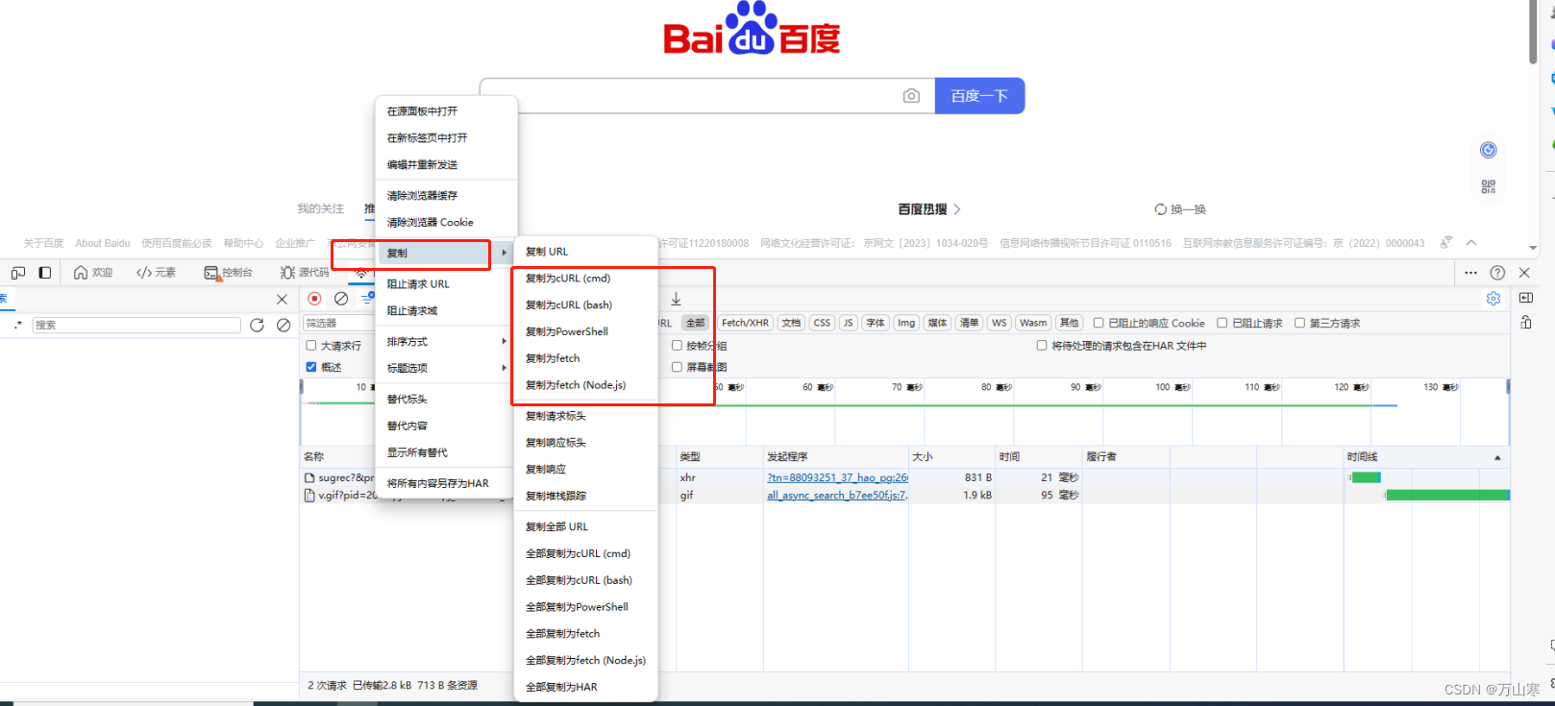
Task: Click the refresh search icon
Action: pyautogui.click(x=257, y=326)
